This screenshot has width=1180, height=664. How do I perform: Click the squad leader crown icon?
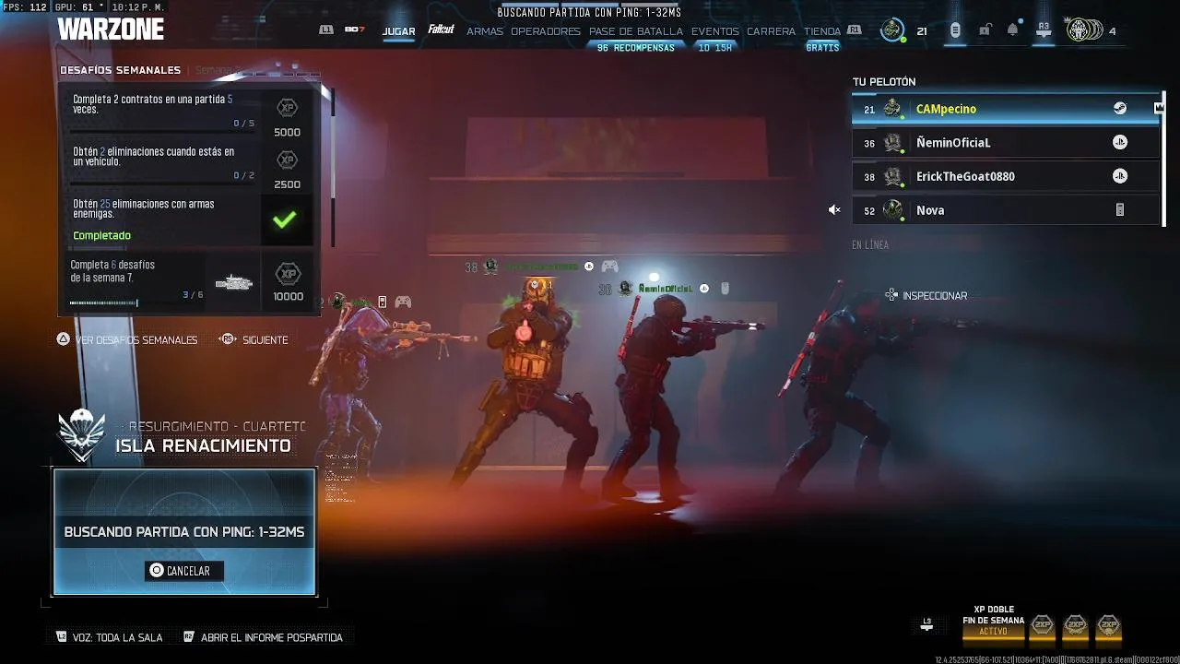(x=1159, y=108)
